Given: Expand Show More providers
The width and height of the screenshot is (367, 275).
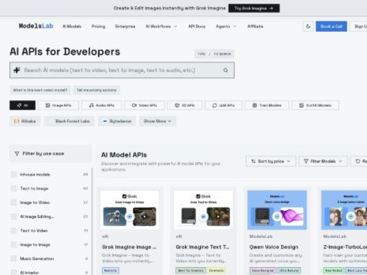Looking at the screenshot, I should pos(158,121).
